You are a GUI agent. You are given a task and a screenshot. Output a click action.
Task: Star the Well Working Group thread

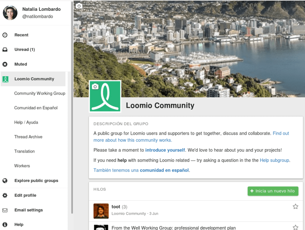tap(295, 227)
